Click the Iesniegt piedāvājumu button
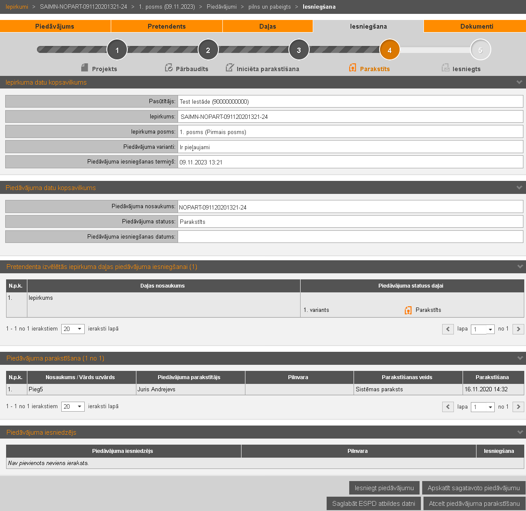The height and width of the screenshot is (511, 526). [384, 488]
